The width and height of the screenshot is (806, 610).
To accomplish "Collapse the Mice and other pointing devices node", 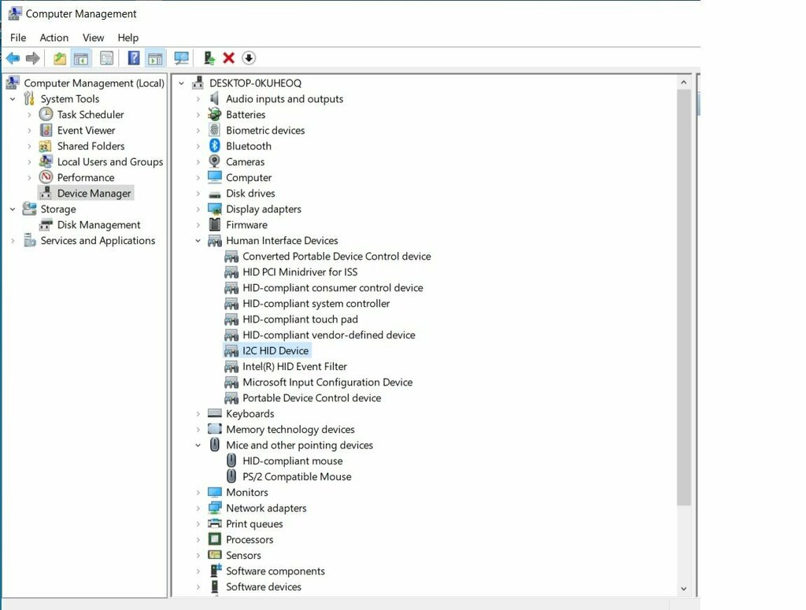I will pos(198,445).
